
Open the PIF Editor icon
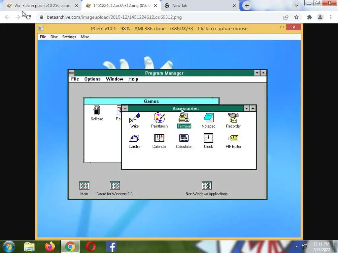tap(233, 141)
